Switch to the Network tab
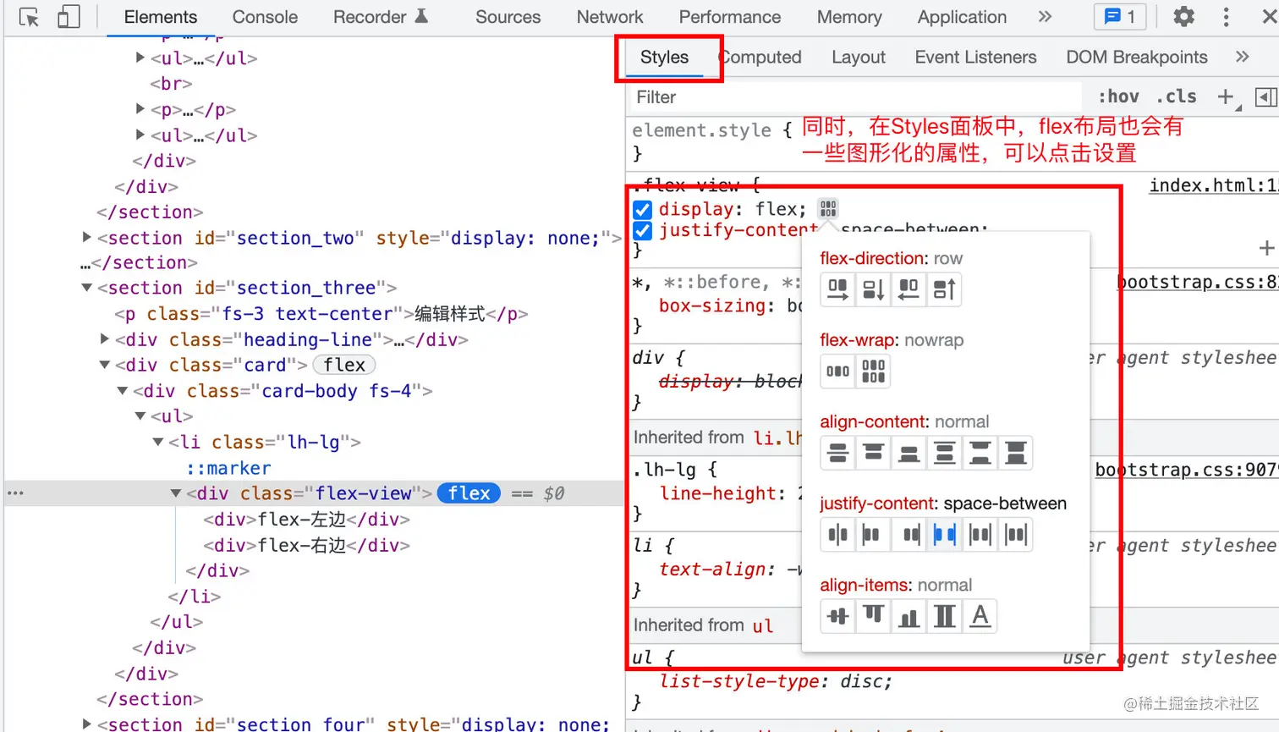 click(x=610, y=17)
